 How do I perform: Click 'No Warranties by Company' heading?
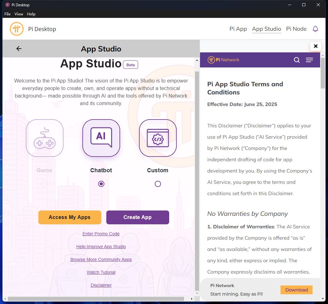click(247, 214)
